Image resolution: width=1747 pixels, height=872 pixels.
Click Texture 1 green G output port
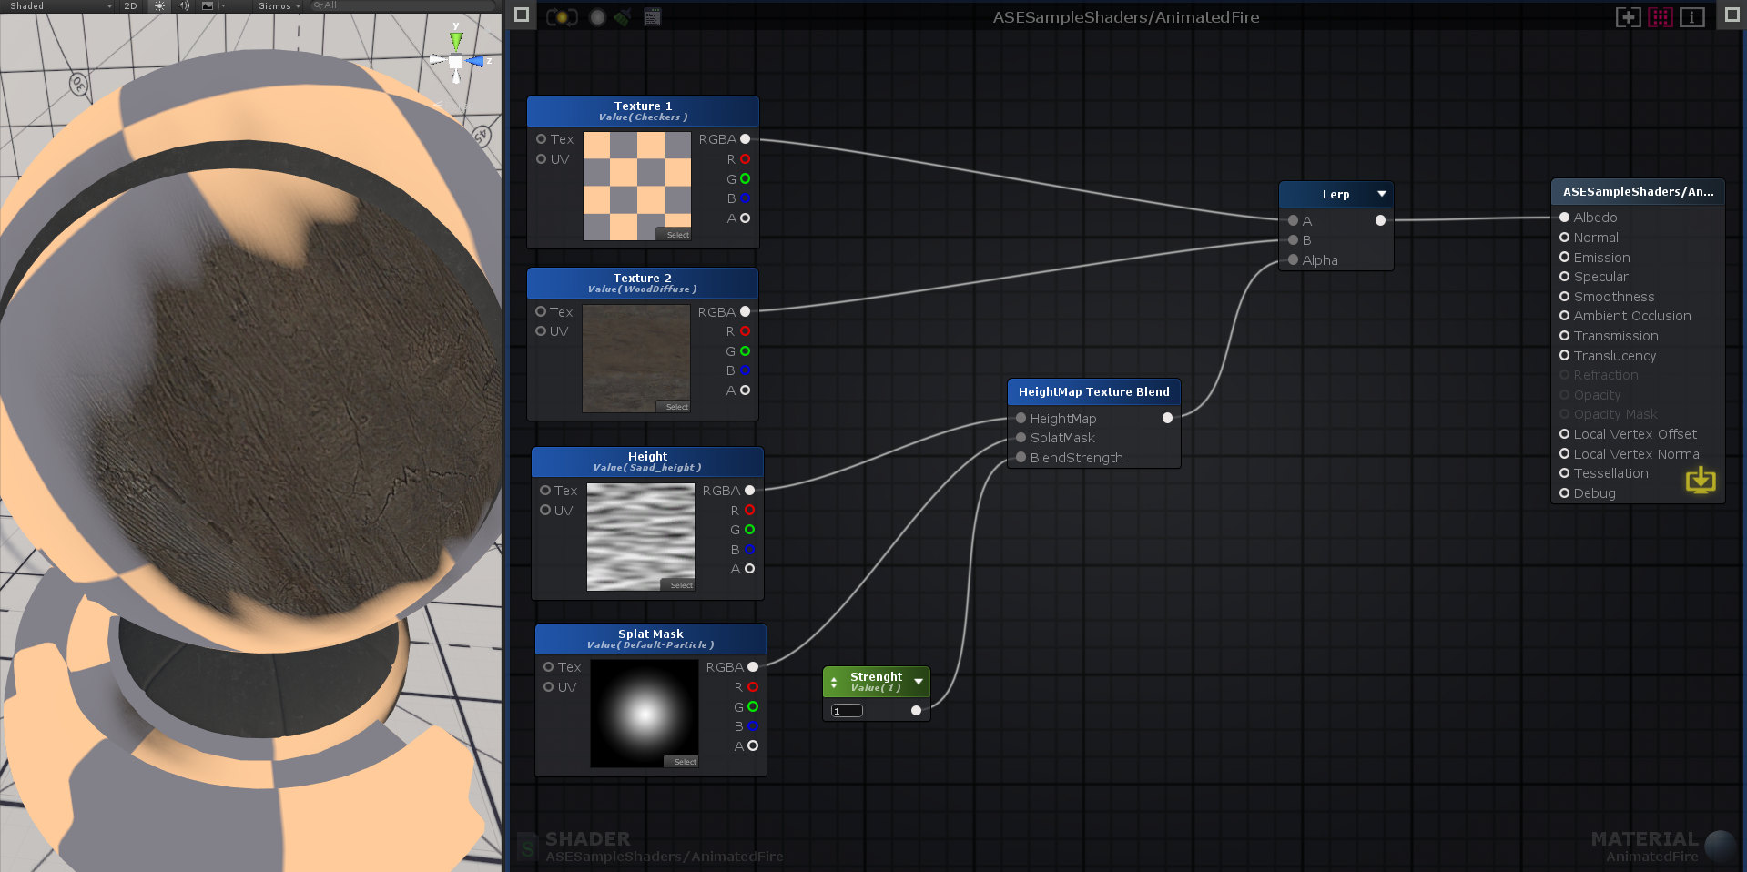(746, 179)
